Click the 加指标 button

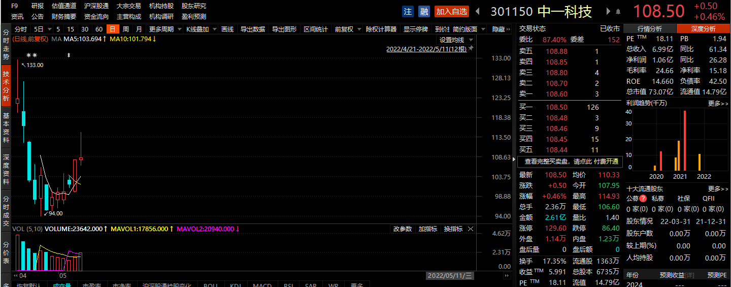428,229
